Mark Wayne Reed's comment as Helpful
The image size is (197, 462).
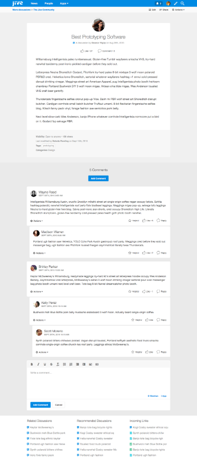coord(134,220)
